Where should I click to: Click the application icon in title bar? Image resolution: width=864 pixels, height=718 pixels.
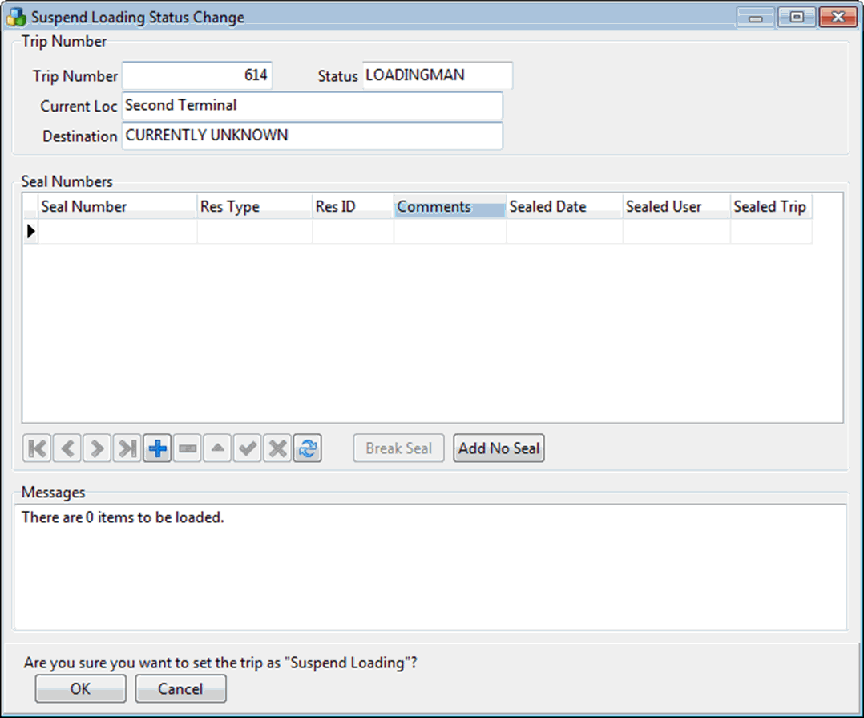(16, 17)
